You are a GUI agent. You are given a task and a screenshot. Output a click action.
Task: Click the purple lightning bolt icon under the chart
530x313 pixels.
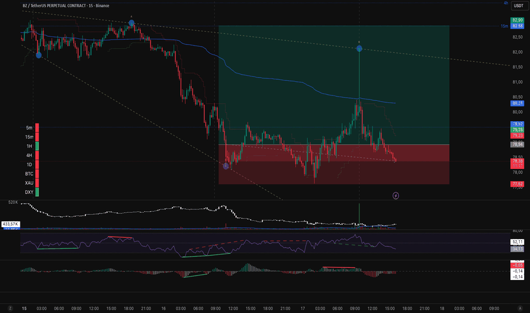pos(395,196)
